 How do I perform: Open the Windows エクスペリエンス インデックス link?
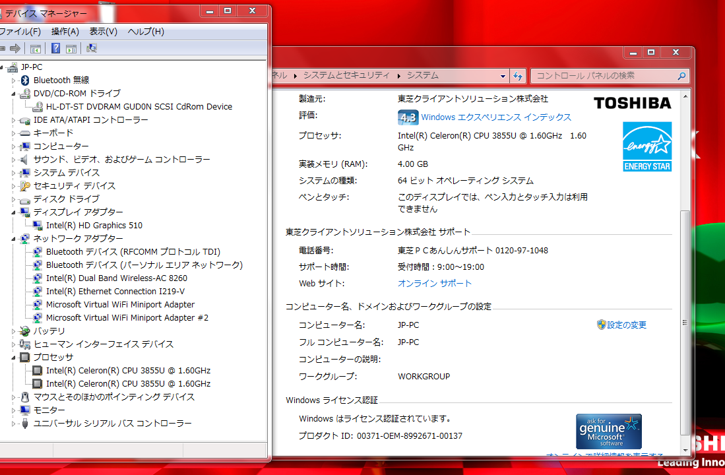pos(496,117)
